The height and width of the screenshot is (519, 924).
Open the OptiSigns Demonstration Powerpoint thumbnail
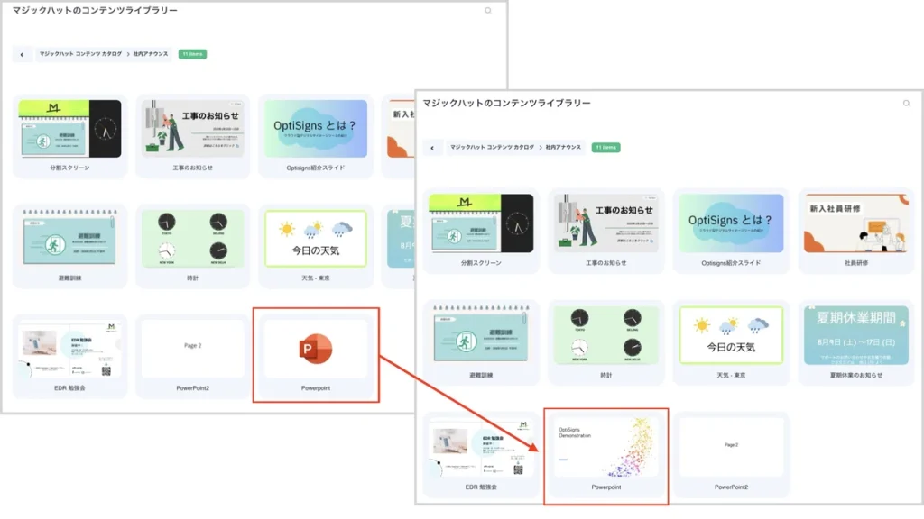point(604,446)
